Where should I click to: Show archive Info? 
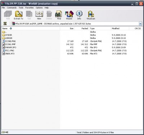pyautogui.click(x=79, y=15)
